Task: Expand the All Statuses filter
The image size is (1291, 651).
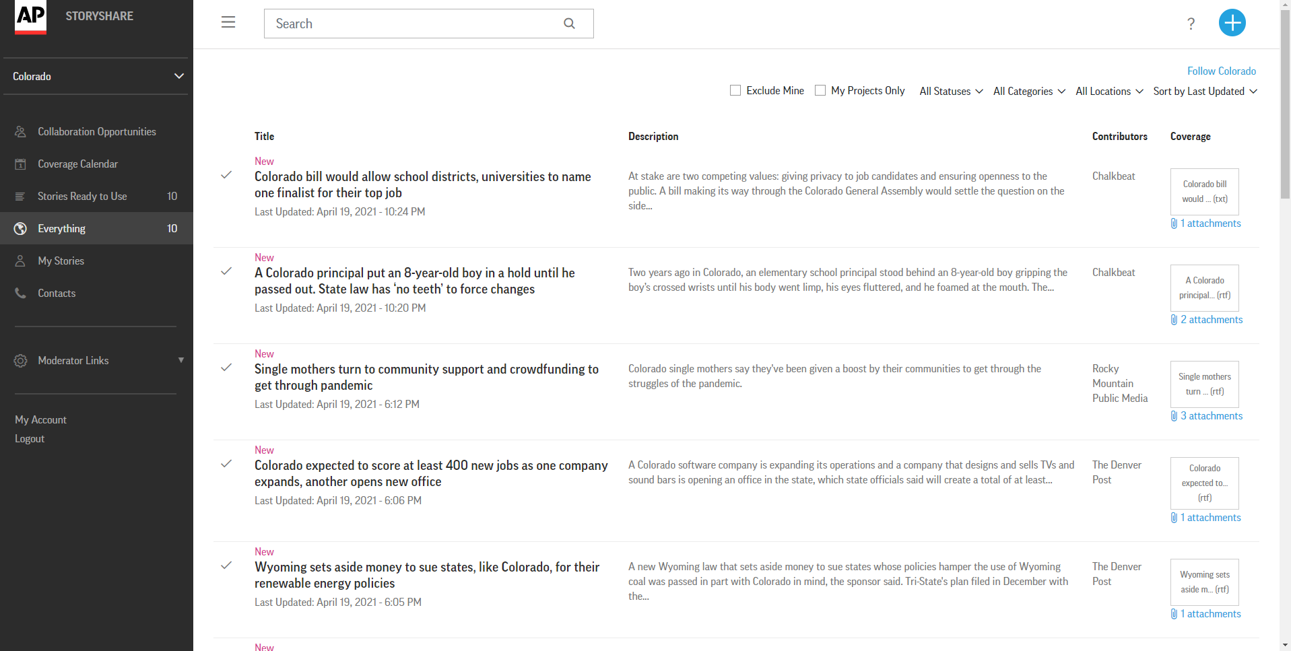Action: point(951,92)
